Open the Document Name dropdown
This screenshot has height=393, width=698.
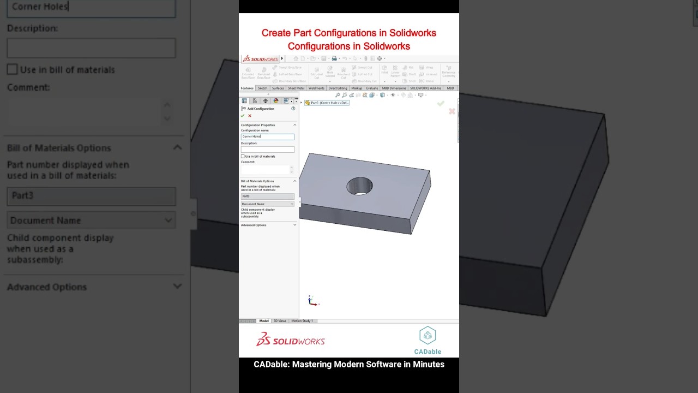268,204
